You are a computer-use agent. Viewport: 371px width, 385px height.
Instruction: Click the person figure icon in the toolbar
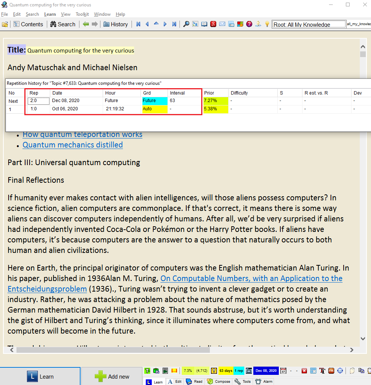pyautogui.click(x=258, y=24)
